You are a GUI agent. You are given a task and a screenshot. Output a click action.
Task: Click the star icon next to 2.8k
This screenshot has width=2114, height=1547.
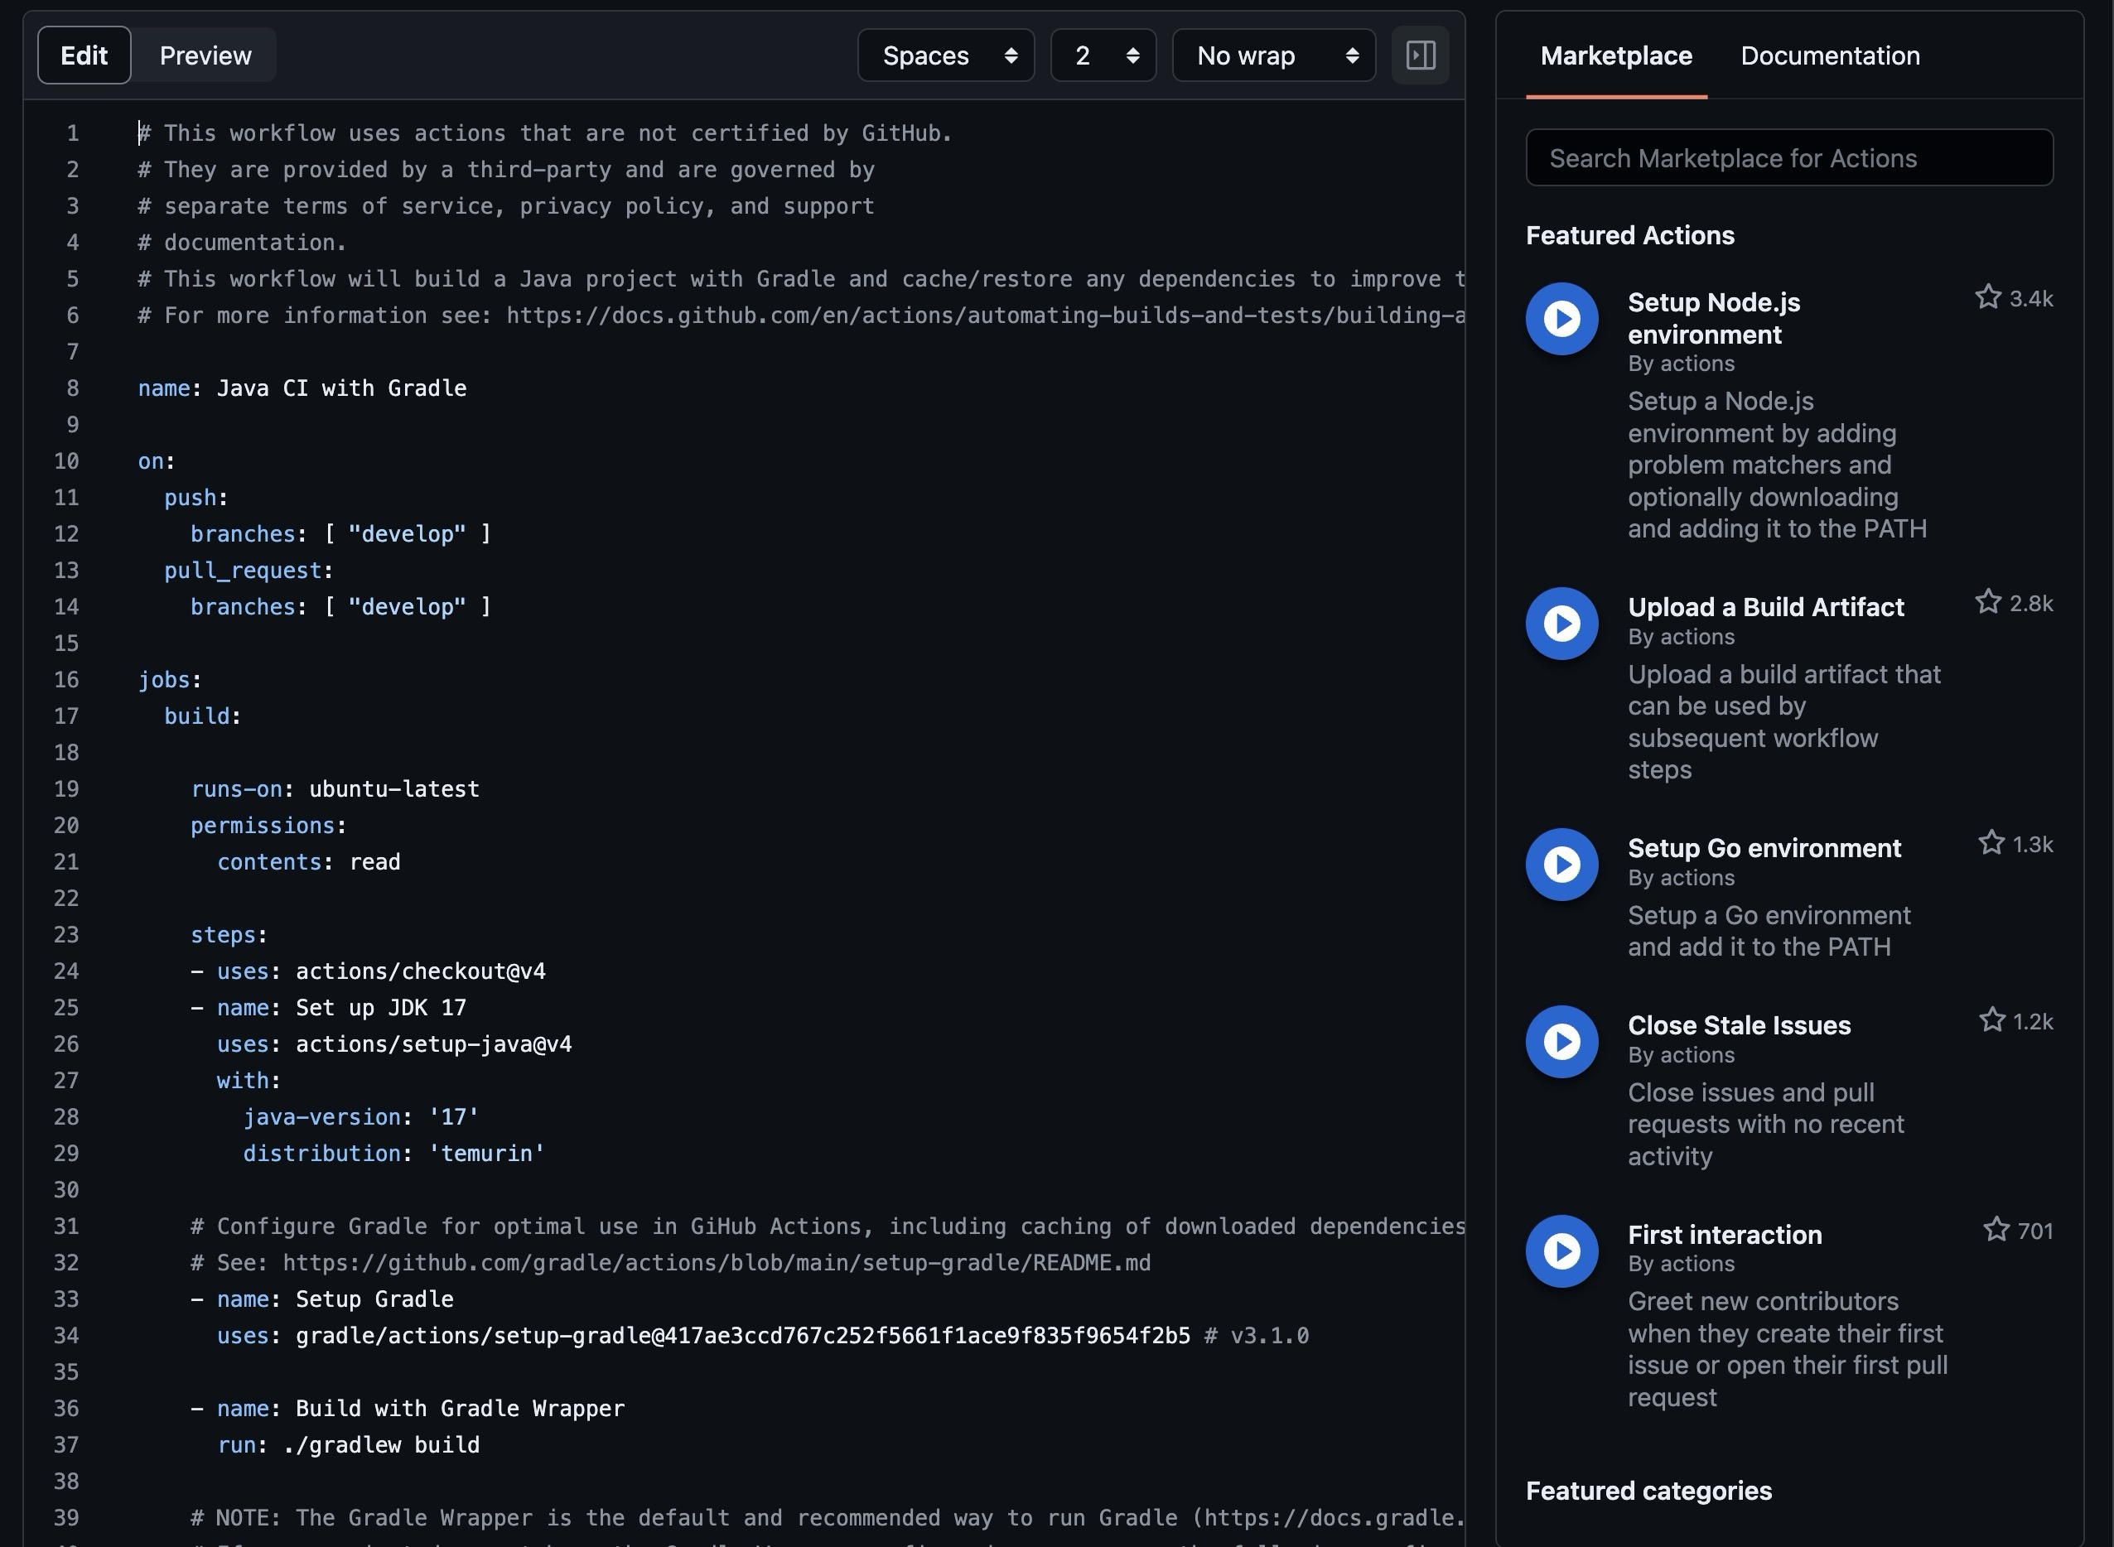tap(1987, 602)
